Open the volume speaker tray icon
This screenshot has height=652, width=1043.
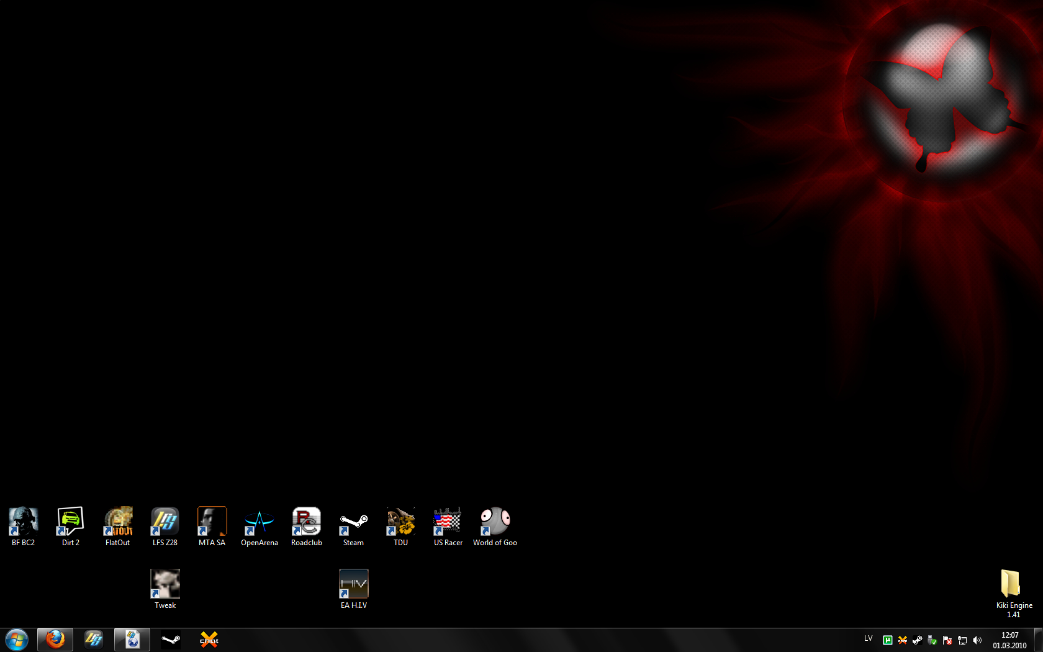[977, 640]
